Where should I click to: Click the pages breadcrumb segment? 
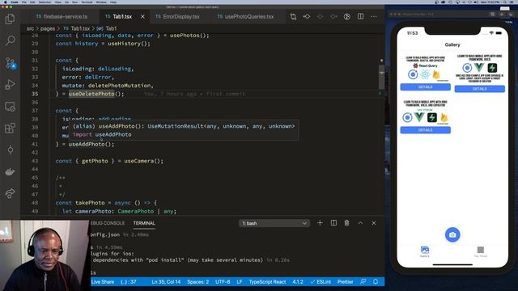point(48,29)
